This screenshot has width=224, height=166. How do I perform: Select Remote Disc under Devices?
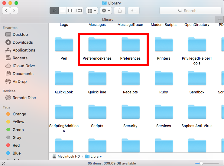click(21, 98)
